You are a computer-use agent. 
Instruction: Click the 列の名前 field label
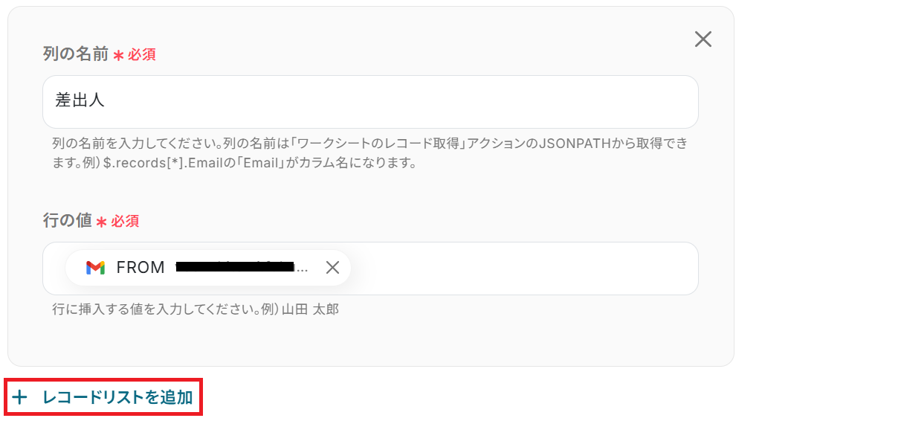pyautogui.click(x=76, y=54)
